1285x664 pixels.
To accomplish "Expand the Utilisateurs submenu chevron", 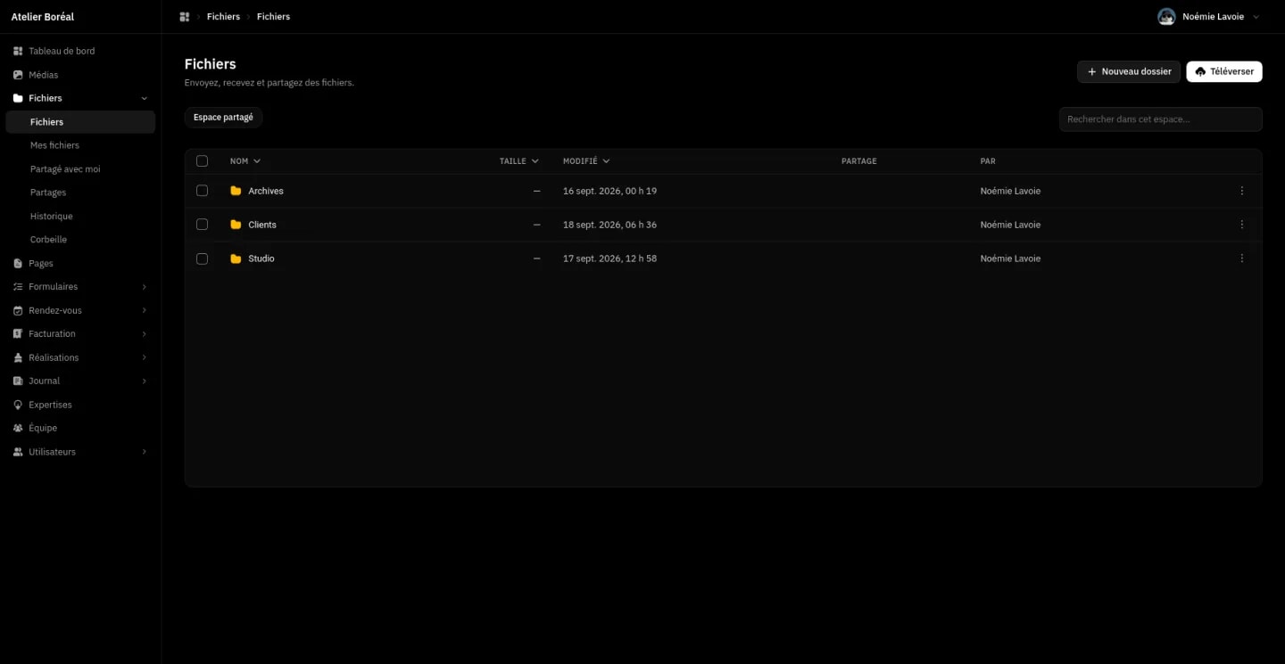I will [145, 452].
